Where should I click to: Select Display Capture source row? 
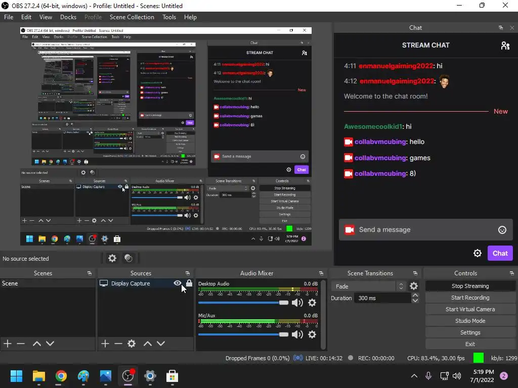[145, 283]
